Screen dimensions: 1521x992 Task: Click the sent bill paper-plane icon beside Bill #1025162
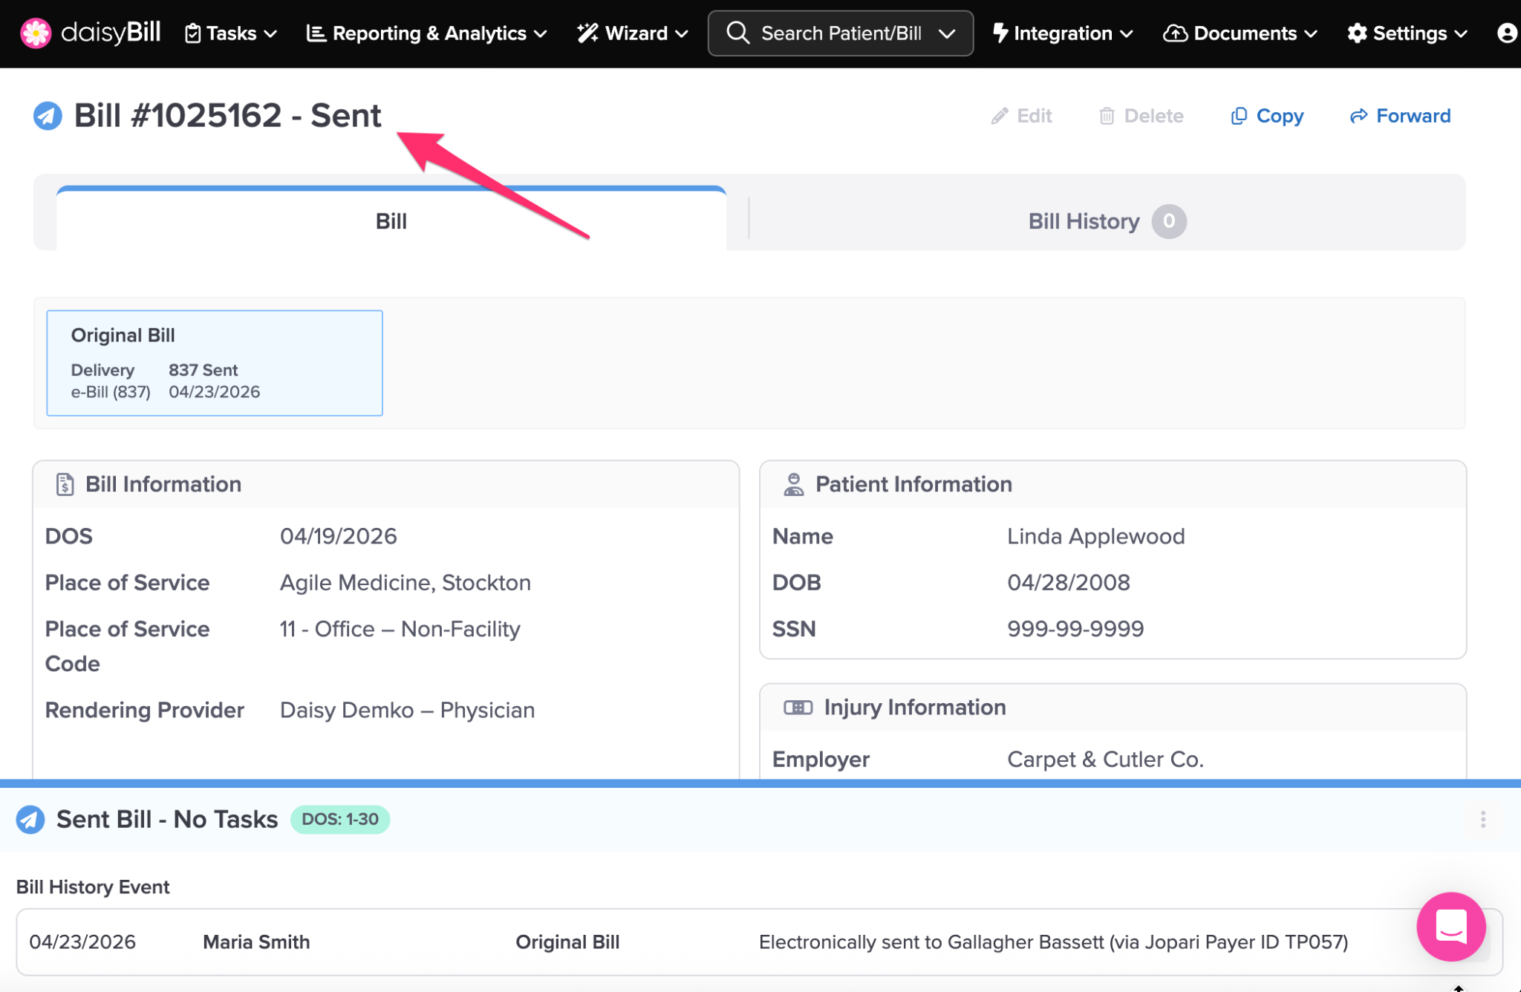pos(48,116)
